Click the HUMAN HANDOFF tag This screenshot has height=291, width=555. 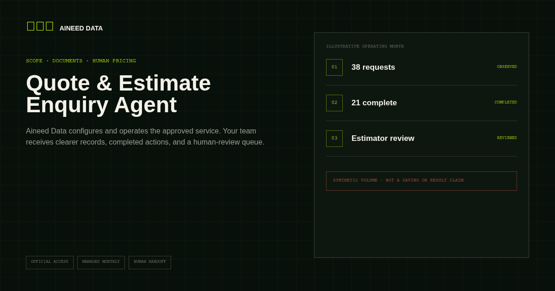[x=150, y=262]
